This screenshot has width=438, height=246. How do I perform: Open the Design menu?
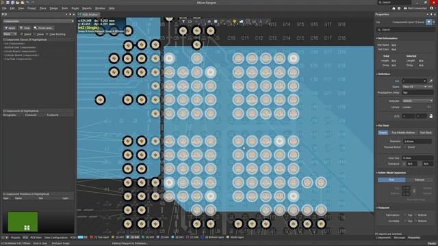tap(53, 8)
